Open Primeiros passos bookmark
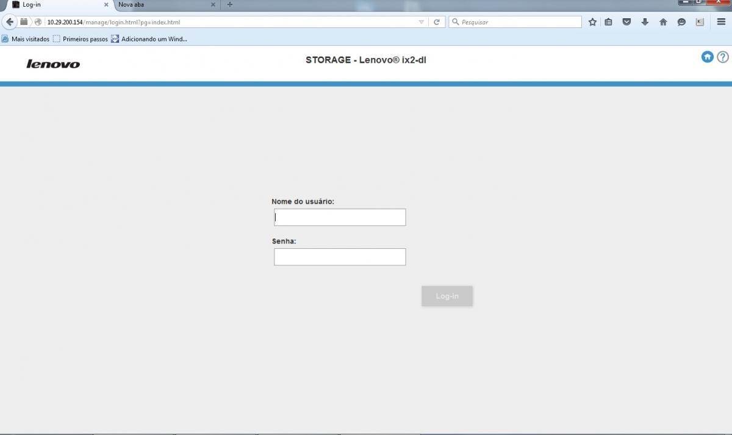 [81, 39]
